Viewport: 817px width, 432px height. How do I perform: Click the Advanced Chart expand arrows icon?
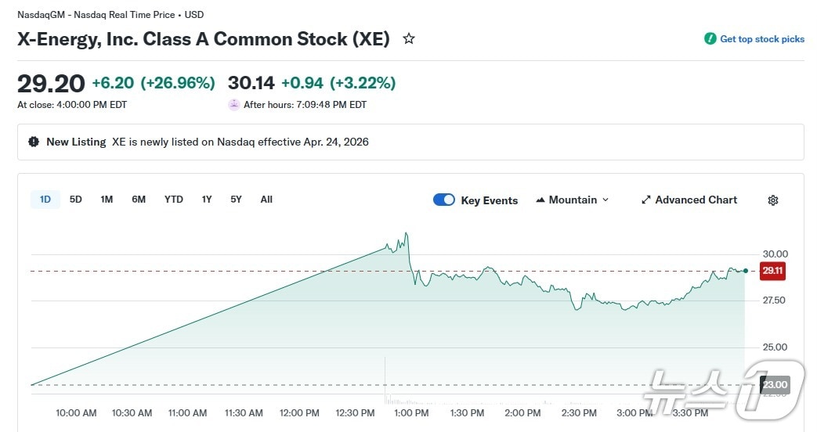[646, 200]
